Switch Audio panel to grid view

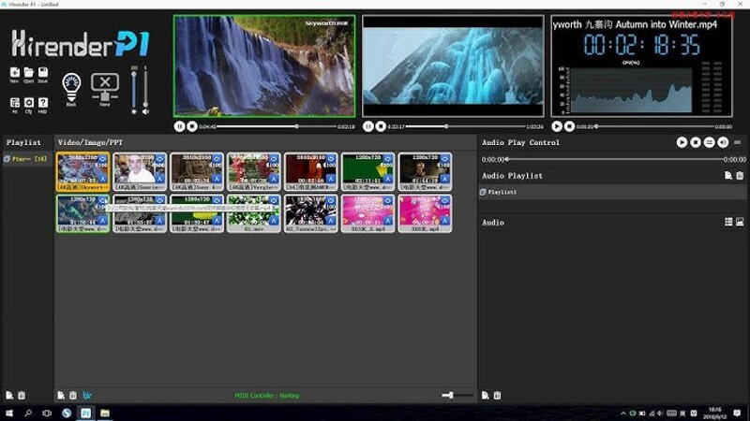[x=727, y=222]
